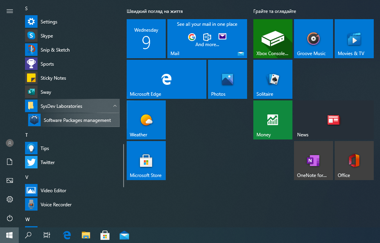380x243 pixels.
Task: Click the letter T section header
Action: pyautogui.click(x=27, y=135)
